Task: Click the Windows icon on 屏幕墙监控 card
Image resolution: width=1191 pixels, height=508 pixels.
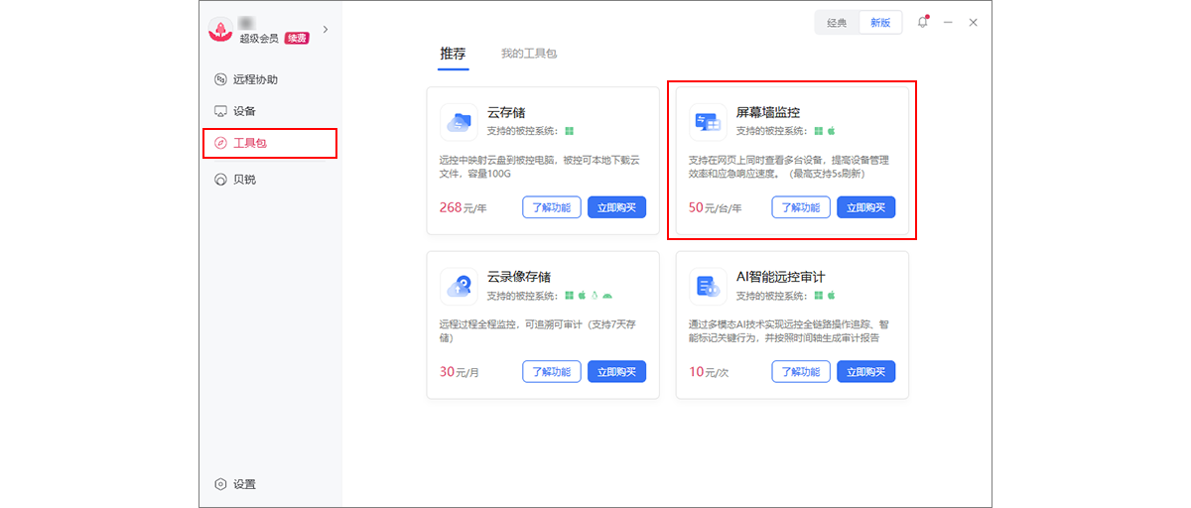Action: pyautogui.click(x=819, y=131)
